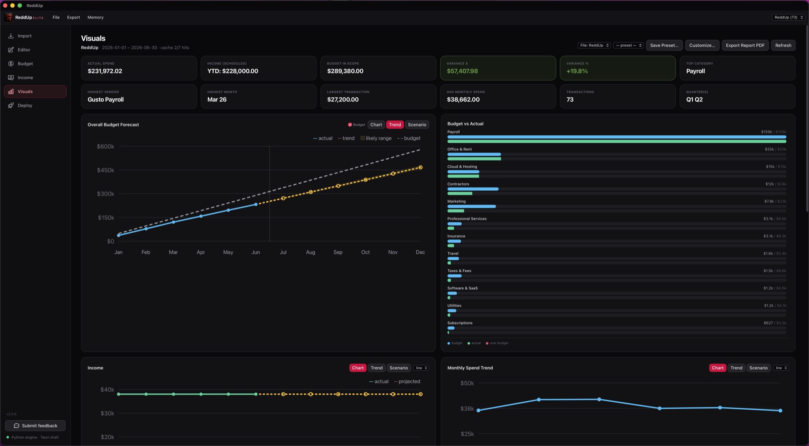
Task: Click the Refresh button
Action: [x=783, y=46]
